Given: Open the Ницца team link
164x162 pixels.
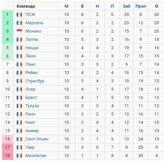Looking at the screenshot, I should [x=32, y=48].
